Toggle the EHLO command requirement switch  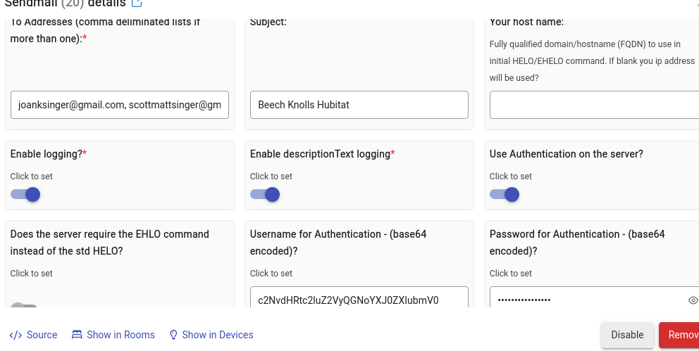[x=24, y=306]
